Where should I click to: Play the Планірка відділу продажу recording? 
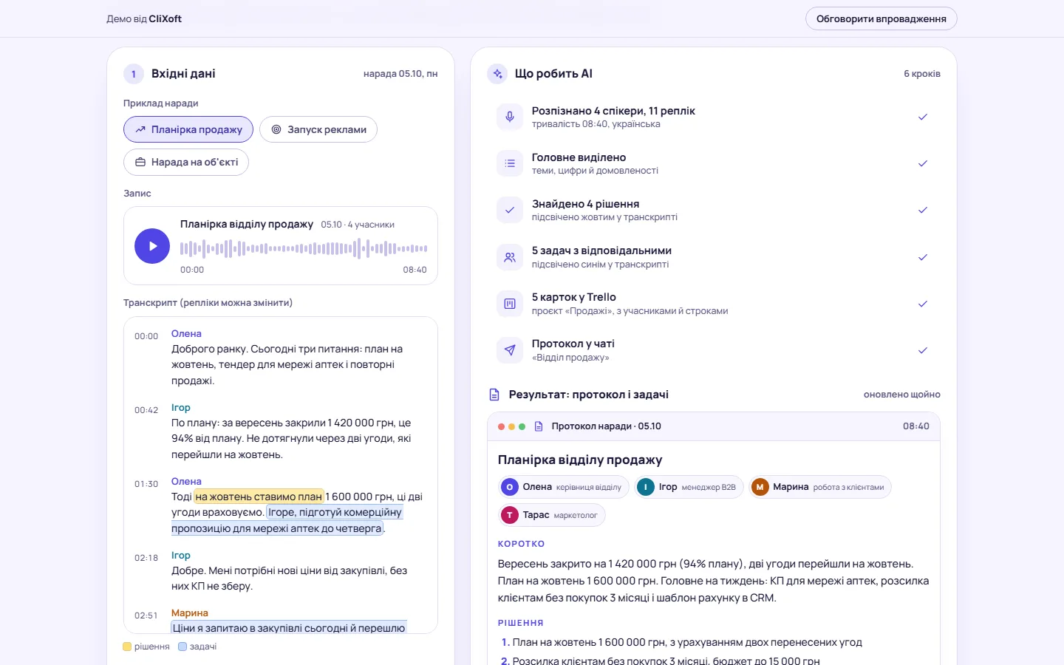152,246
